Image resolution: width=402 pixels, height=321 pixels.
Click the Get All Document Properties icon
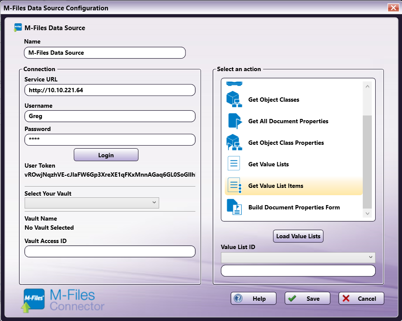[x=235, y=121]
